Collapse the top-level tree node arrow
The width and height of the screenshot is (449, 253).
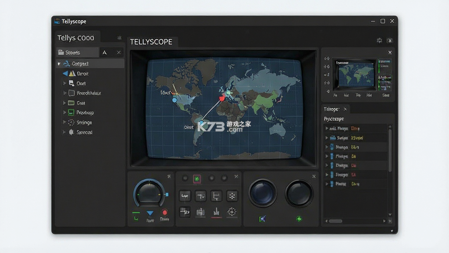pos(59,64)
